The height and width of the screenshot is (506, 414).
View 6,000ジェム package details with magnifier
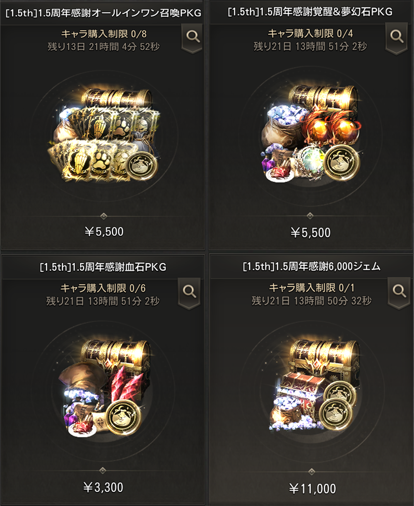coord(399,293)
